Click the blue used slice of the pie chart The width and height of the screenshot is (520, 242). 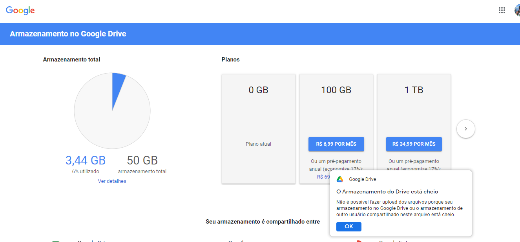pyautogui.click(x=117, y=88)
